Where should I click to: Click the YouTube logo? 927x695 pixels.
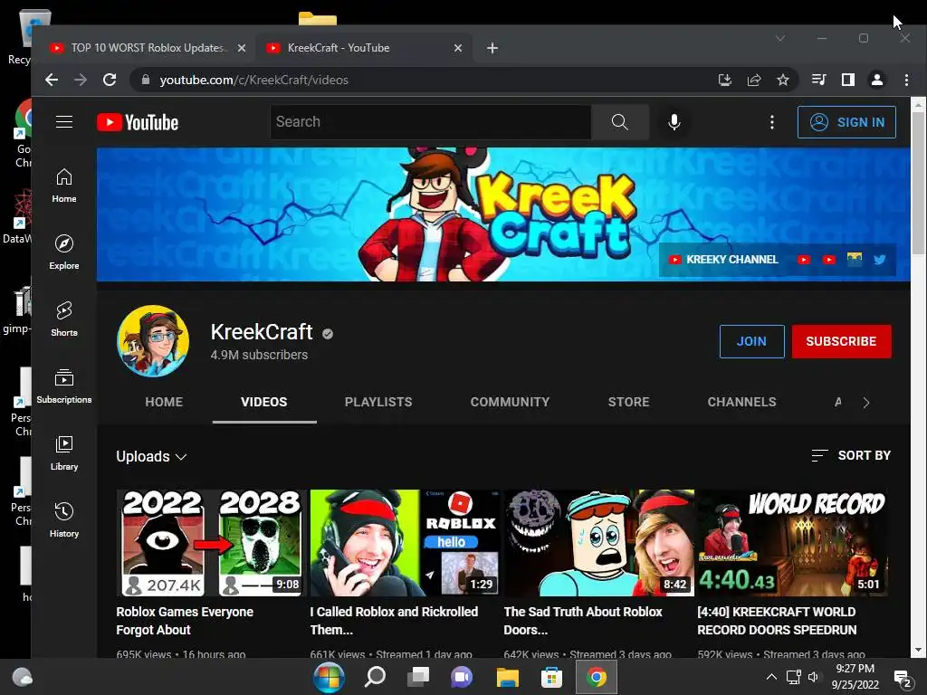coord(138,122)
